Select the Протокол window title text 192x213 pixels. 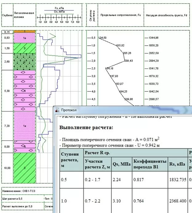(x=69, y=110)
